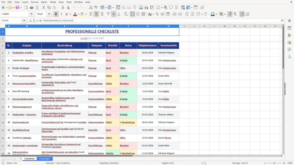Toggle Bold formatting
The width and height of the screenshot is (294, 165).
coord(56,14)
